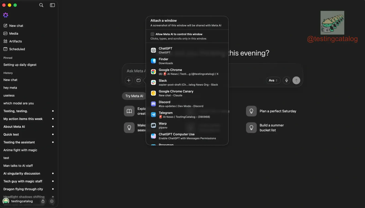Screen dimensions: 365x208
Task: Start a New chat
Action: (13, 26)
